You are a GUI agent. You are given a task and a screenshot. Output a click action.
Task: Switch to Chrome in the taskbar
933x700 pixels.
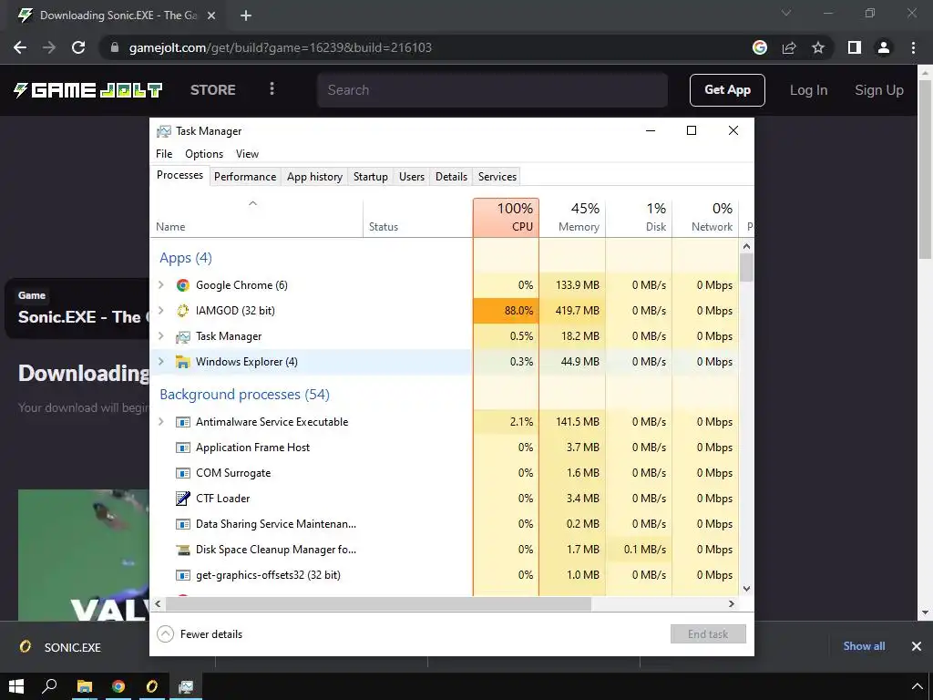click(x=118, y=686)
